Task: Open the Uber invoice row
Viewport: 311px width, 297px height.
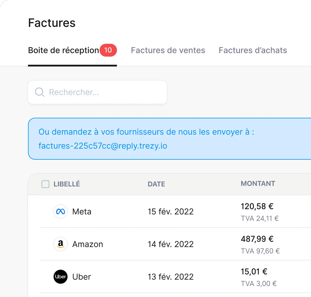Action: [x=175, y=277]
